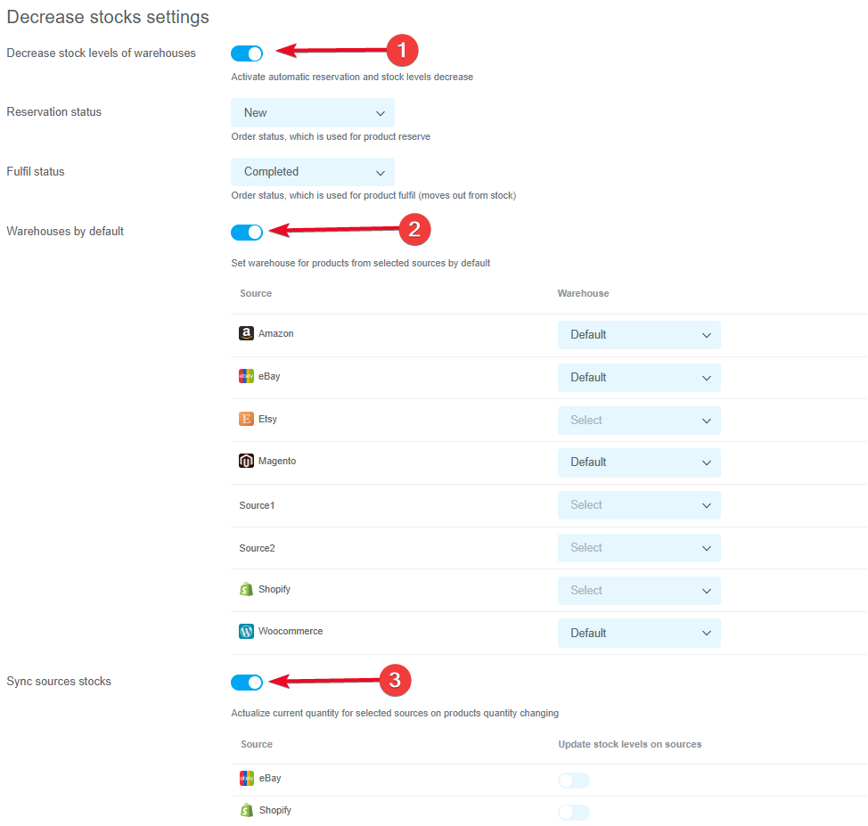Image resolution: width=868 pixels, height=826 pixels.
Task: Click the Etsy source name
Action: click(x=267, y=419)
